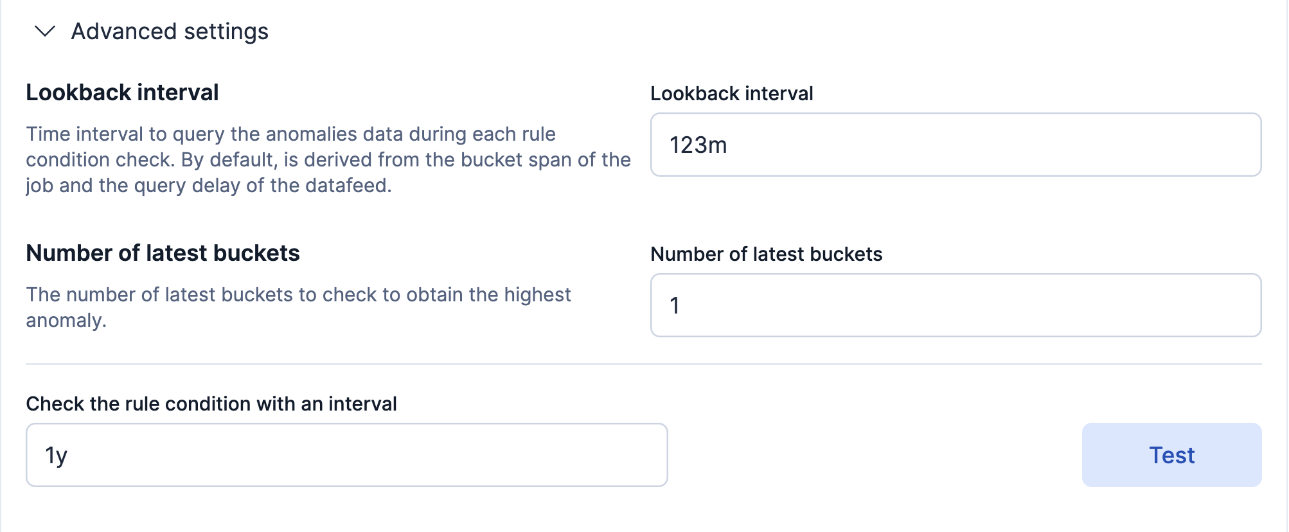The height and width of the screenshot is (532, 1289).
Task: Click the Lookback interval field label
Action: pos(732,93)
